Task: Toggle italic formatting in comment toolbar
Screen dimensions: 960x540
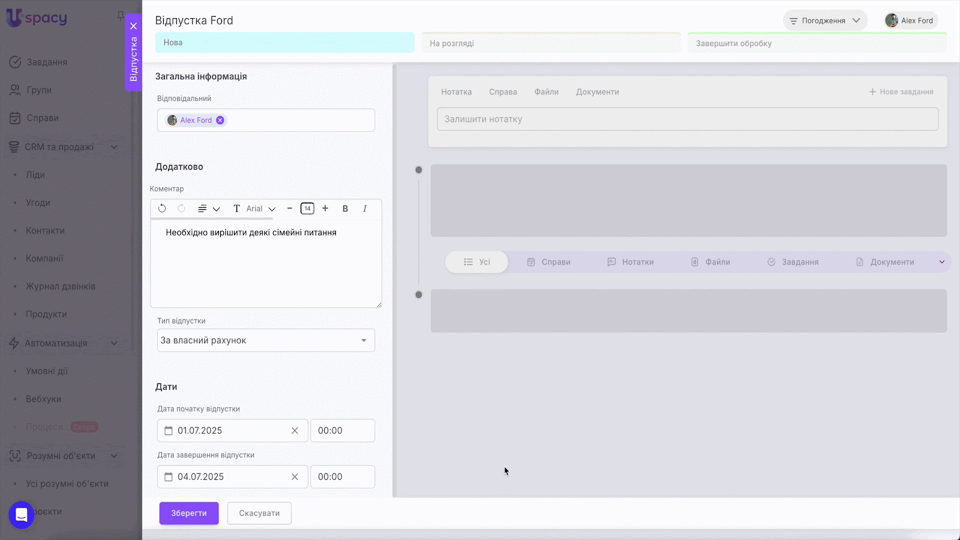Action: pyautogui.click(x=365, y=209)
